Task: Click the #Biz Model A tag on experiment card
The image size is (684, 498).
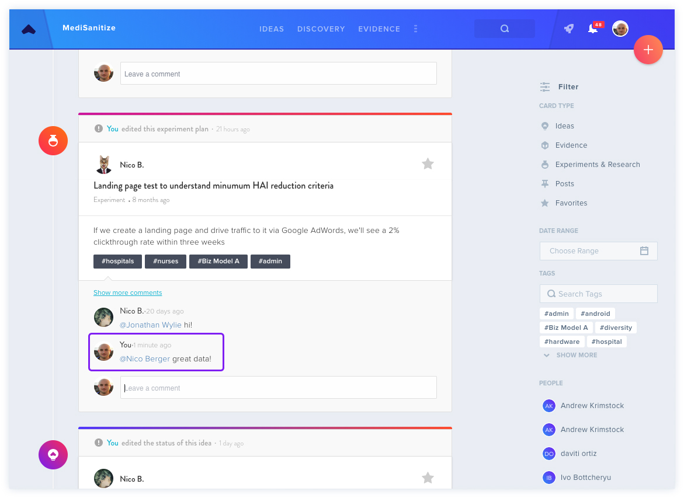Action: coord(218,261)
